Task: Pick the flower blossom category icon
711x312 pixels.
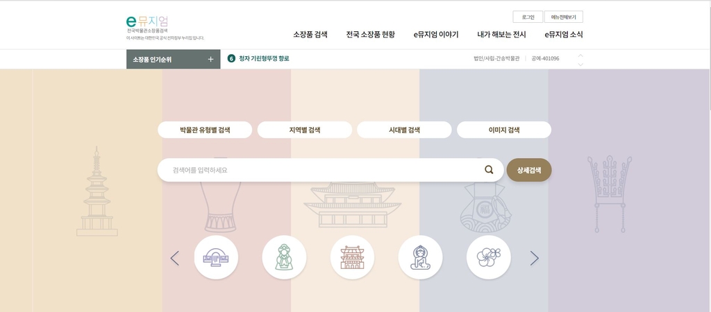Action: click(x=488, y=258)
